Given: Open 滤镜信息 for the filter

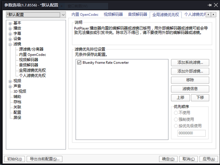Looking at the screenshot, I should click(190, 89).
